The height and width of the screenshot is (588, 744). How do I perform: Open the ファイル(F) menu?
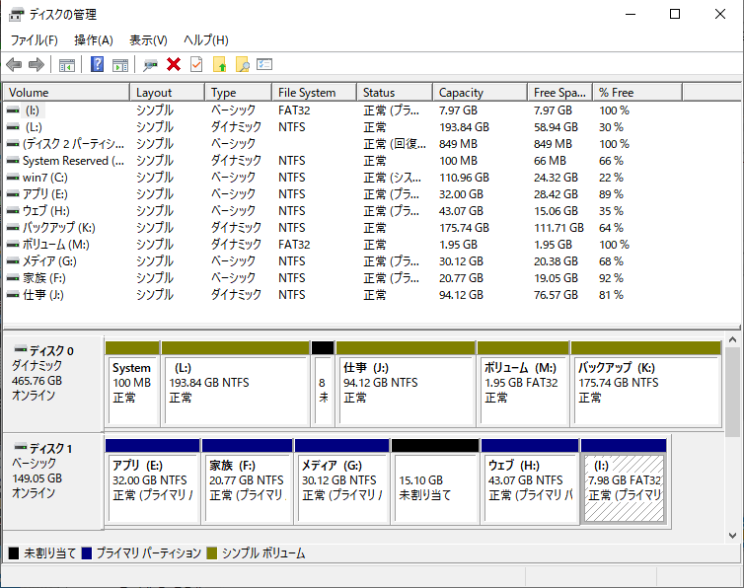coord(34,40)
